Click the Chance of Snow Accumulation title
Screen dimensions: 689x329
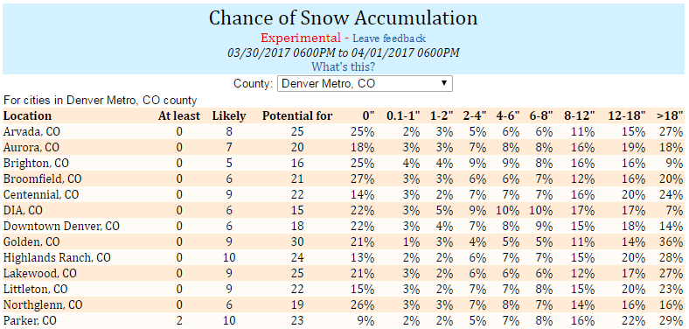pyautogui.click(x=343, y=18)
